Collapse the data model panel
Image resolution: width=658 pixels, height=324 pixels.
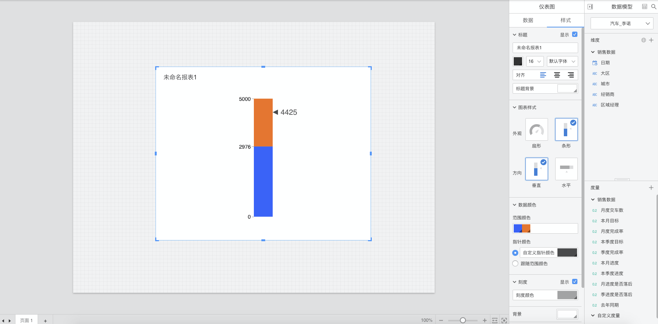[590, 7]
